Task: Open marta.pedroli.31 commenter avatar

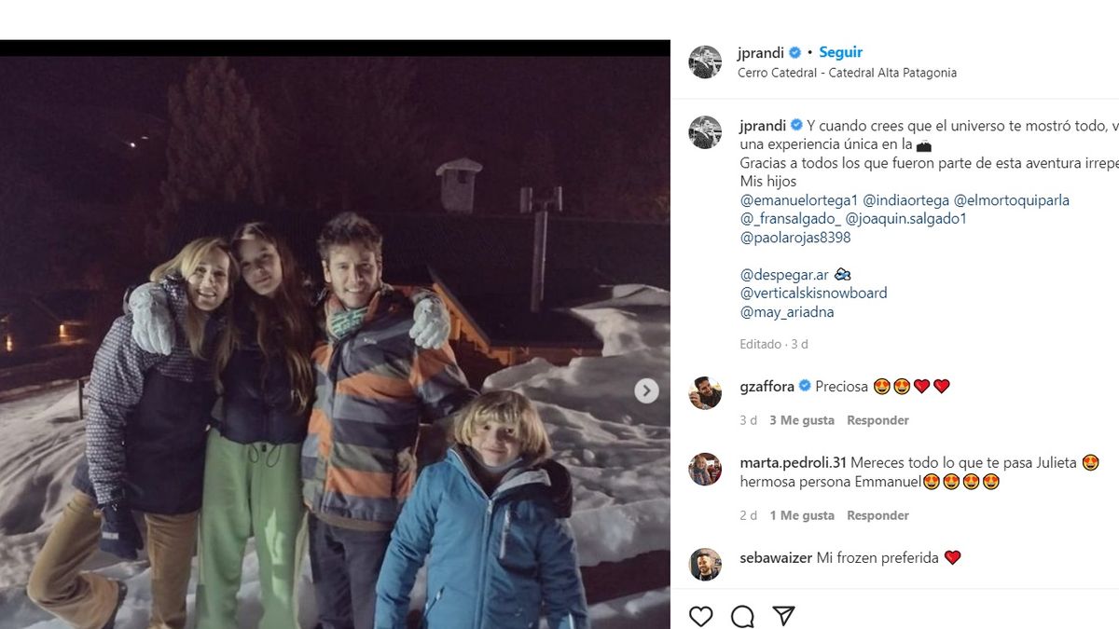Action: coord(705,470)
